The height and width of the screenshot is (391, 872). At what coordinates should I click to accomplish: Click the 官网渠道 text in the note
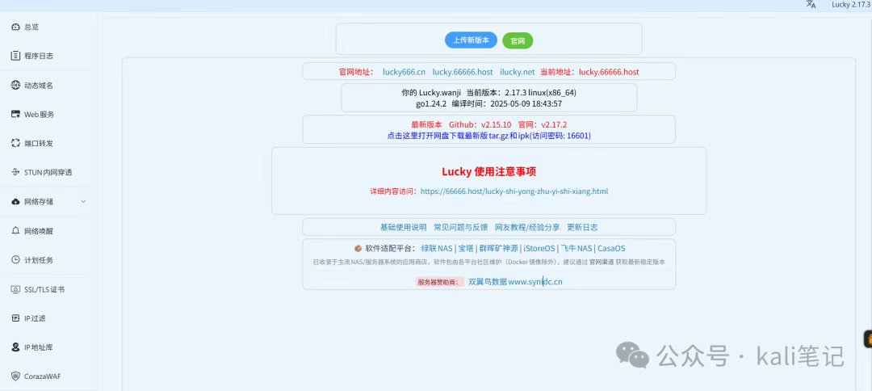point(600,262)
